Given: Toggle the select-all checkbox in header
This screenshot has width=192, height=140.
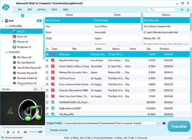Looking at the screenshot, I should click(x=47, y=49).
